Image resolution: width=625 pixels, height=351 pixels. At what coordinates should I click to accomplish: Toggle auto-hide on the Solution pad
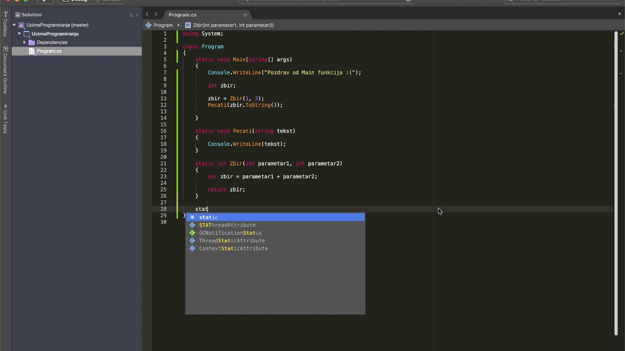131,15
